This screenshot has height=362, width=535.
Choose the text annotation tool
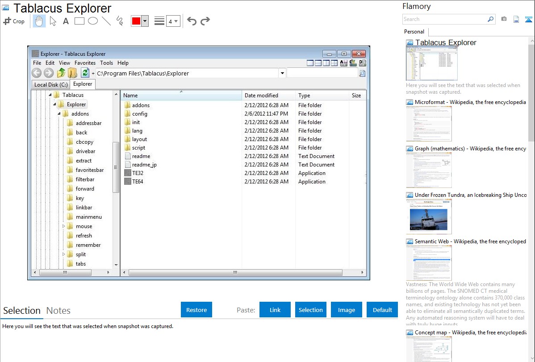coord(66,21)
